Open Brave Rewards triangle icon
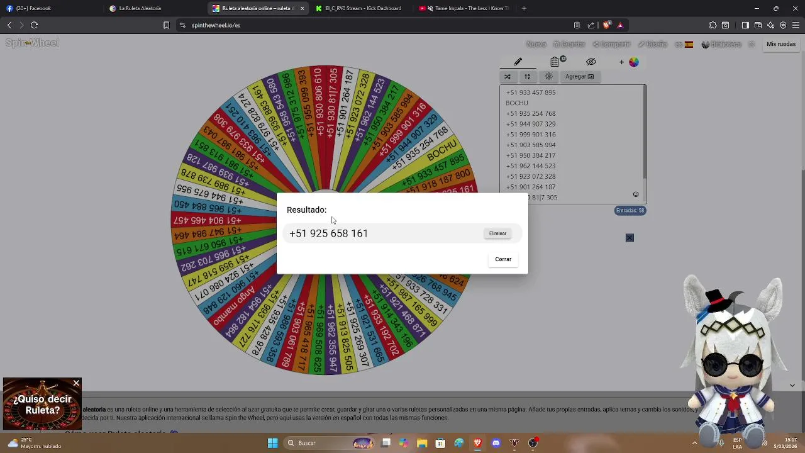This screenshot has width=805, height=453. click(620, 25)
